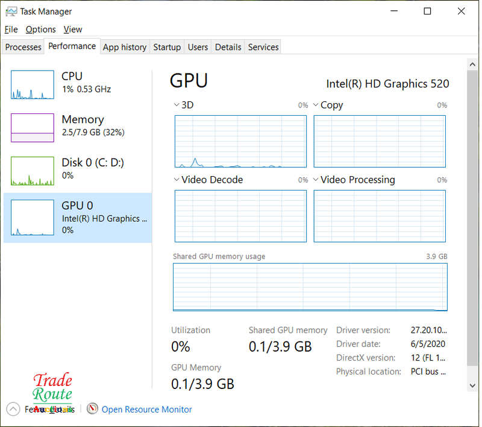Screen dimensions: 482x427
Task: Open the File menu
Action: click(x=11, y=30)
